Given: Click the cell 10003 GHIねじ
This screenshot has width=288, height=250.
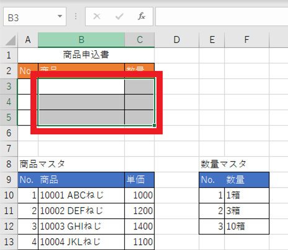Looking at the screenshot, I should tap(81, 226).
